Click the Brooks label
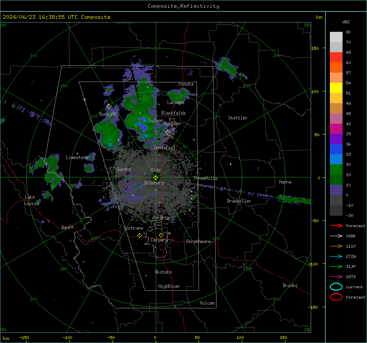367x343 pixels. [x=290, y=285]
